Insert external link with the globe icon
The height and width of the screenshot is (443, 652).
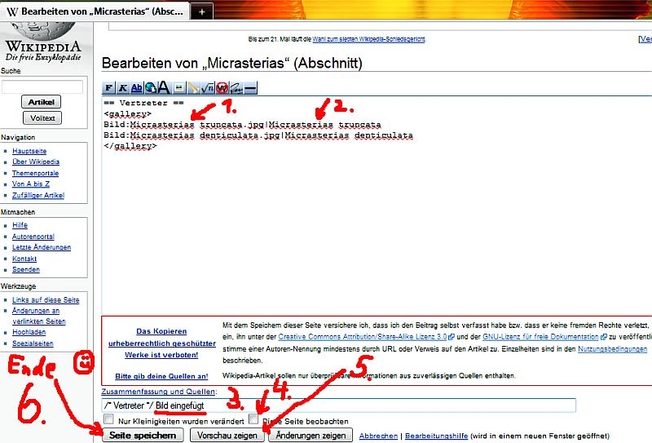click(x=151, y=87)
